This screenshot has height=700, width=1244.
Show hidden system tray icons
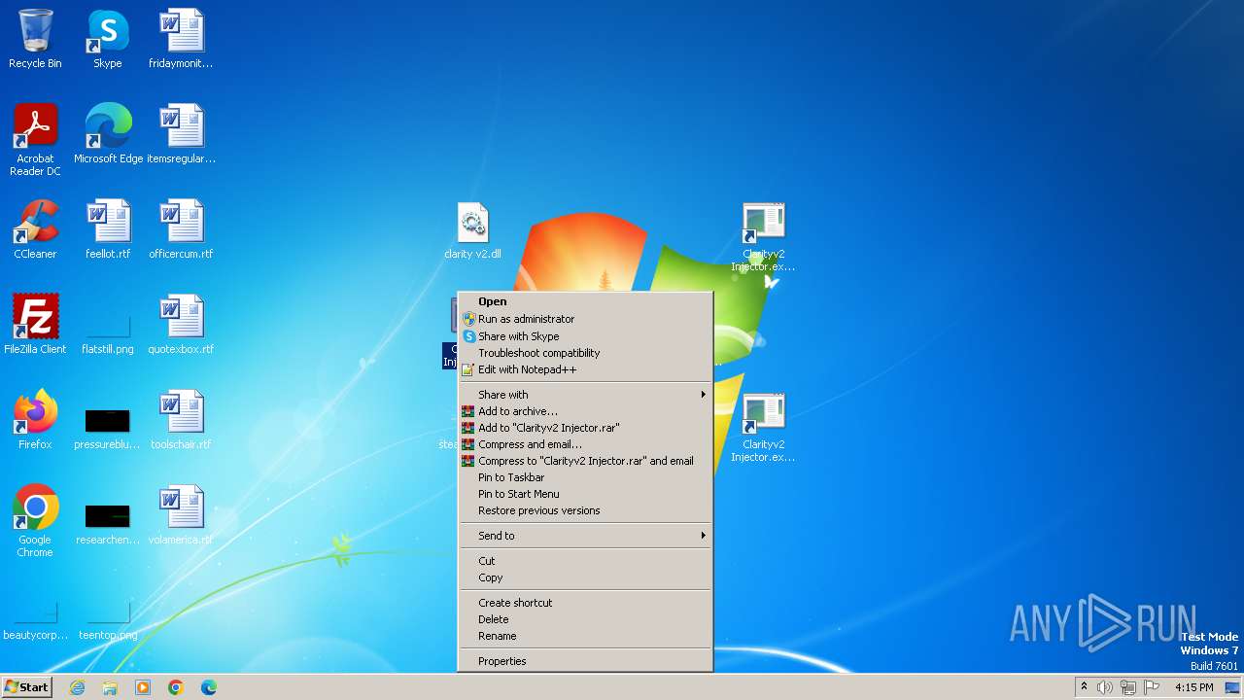coord(1084,687)
